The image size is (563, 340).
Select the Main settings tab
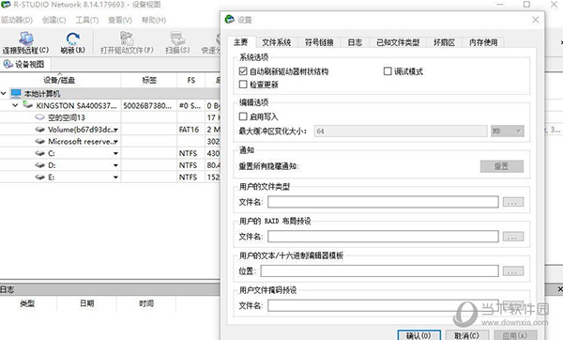point(240,42)
